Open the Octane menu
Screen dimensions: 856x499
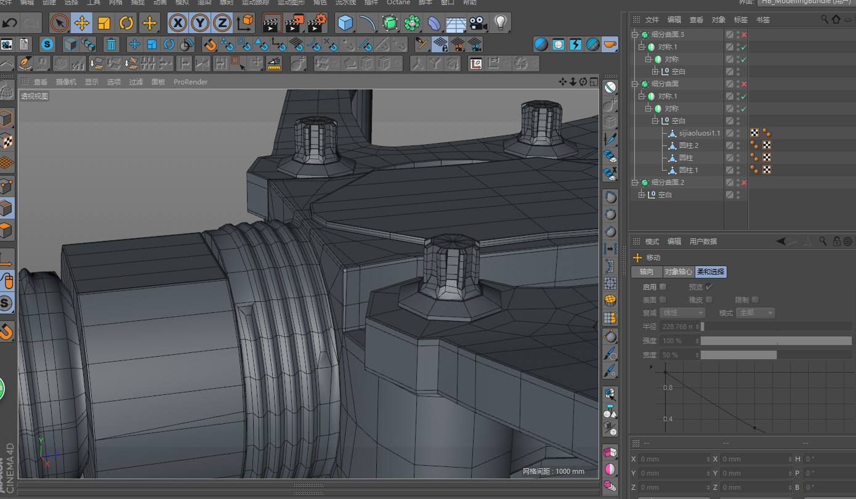[x=398, y=3]
